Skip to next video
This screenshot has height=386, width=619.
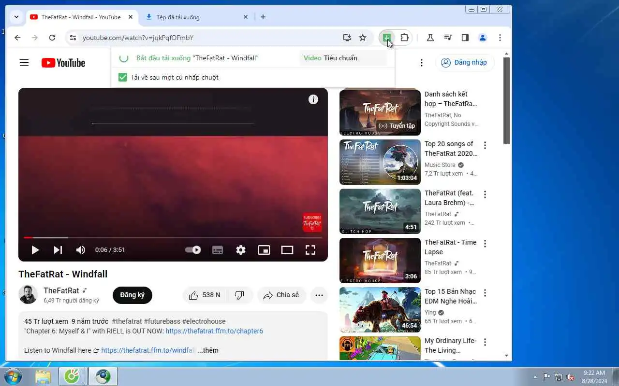(58, 250)
